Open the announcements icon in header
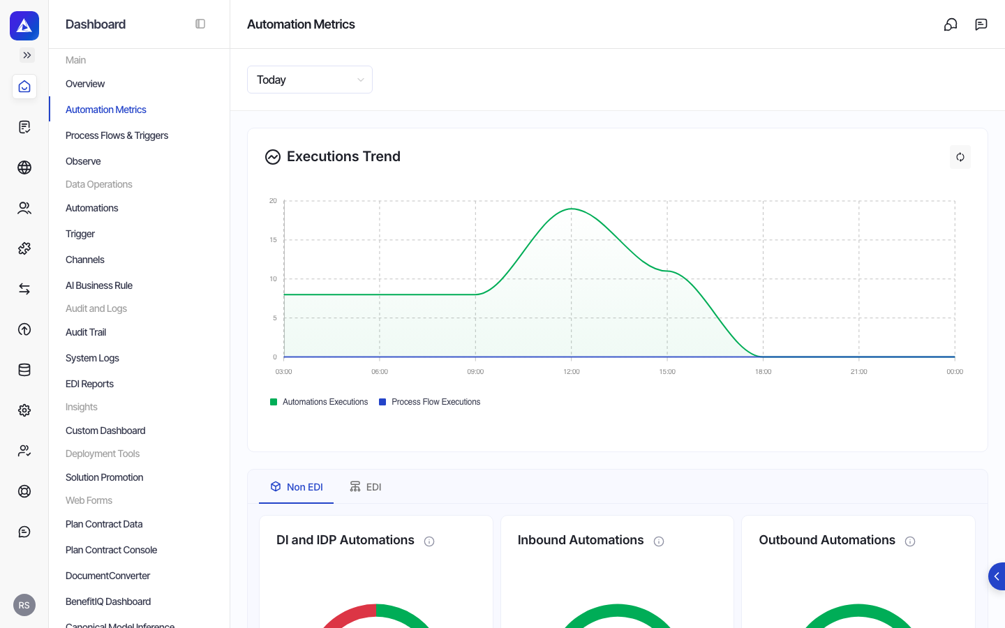This screenshot has height=628, width=1005. [x=951, y=24]
